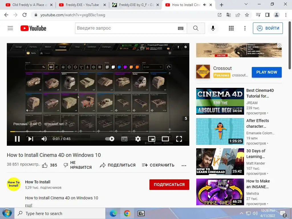292x219 pixels.
Task: Click the ad info icon near Реклама
Action: [40, 124]
